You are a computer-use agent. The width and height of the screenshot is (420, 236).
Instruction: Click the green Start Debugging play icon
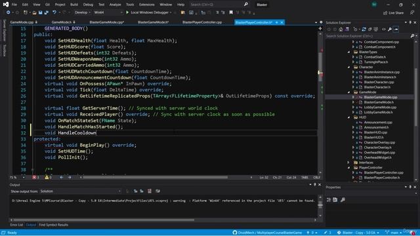pos(127,12)
